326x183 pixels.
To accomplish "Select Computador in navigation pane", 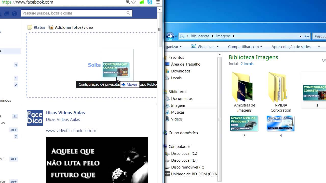I will click(x=179, y=146).
